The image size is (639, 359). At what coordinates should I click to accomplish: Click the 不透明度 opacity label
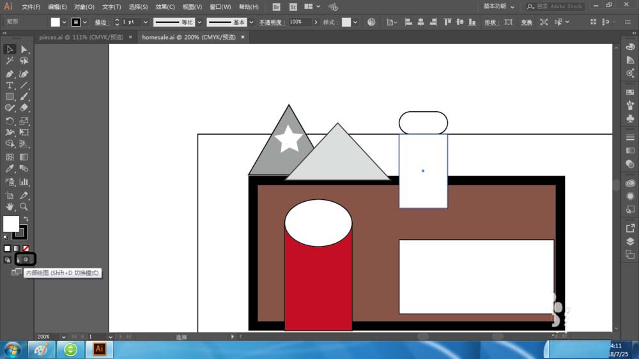tap(273, 22)
